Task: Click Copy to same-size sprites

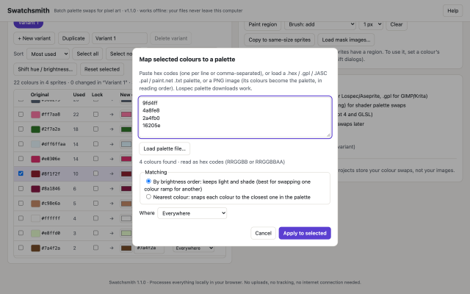Action: 279,40
